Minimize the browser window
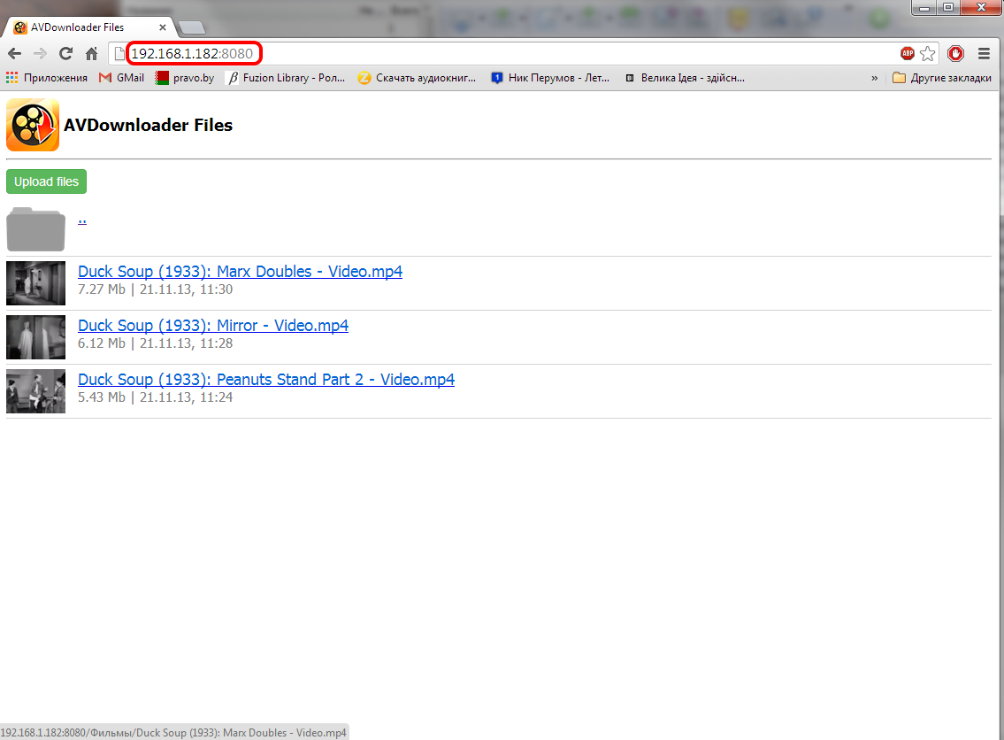 pyautogui.click(x=924, y=8)
